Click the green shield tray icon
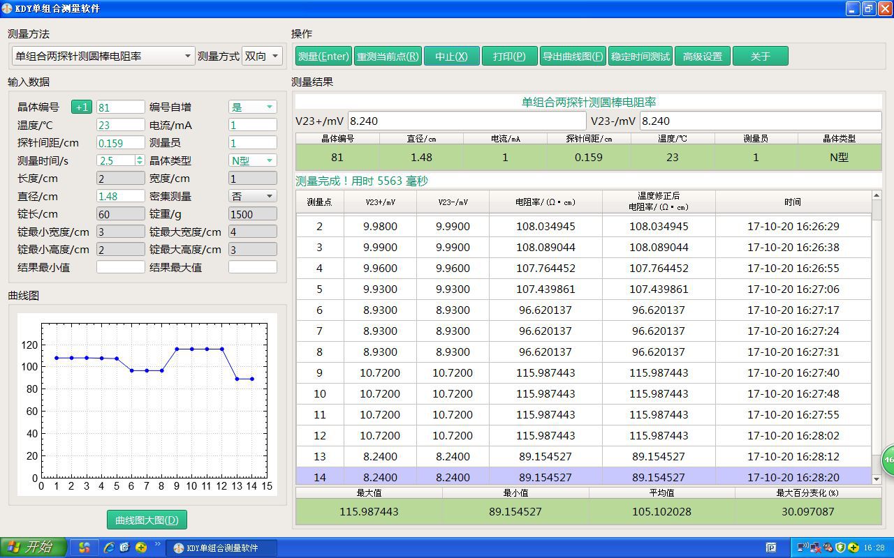The width and height of the screenshot is (894, 558). tap(841, 548)
